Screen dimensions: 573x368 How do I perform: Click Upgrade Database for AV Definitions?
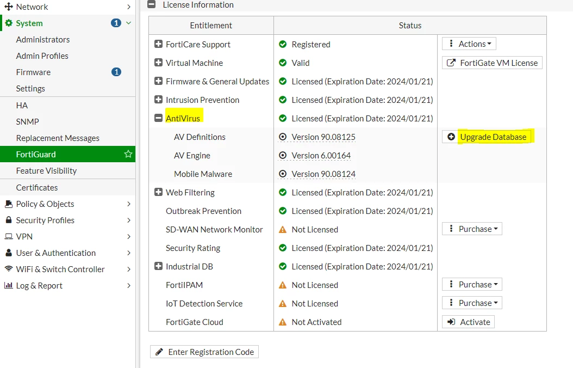pyautogui.click(x=487, y=137)
